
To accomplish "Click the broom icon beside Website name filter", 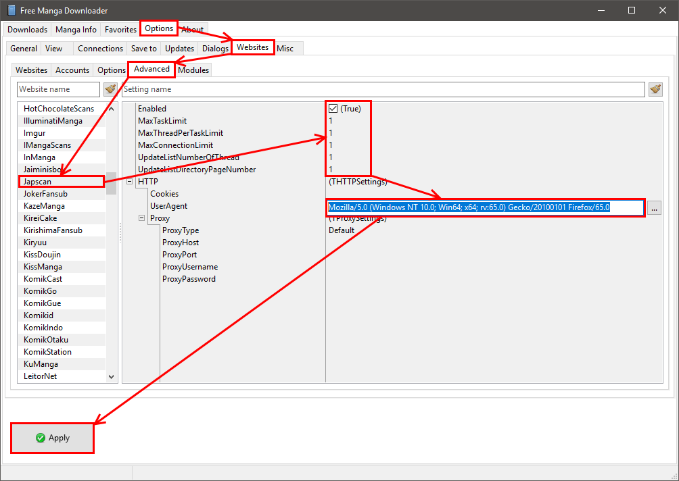I will click(x=110, y=90).
